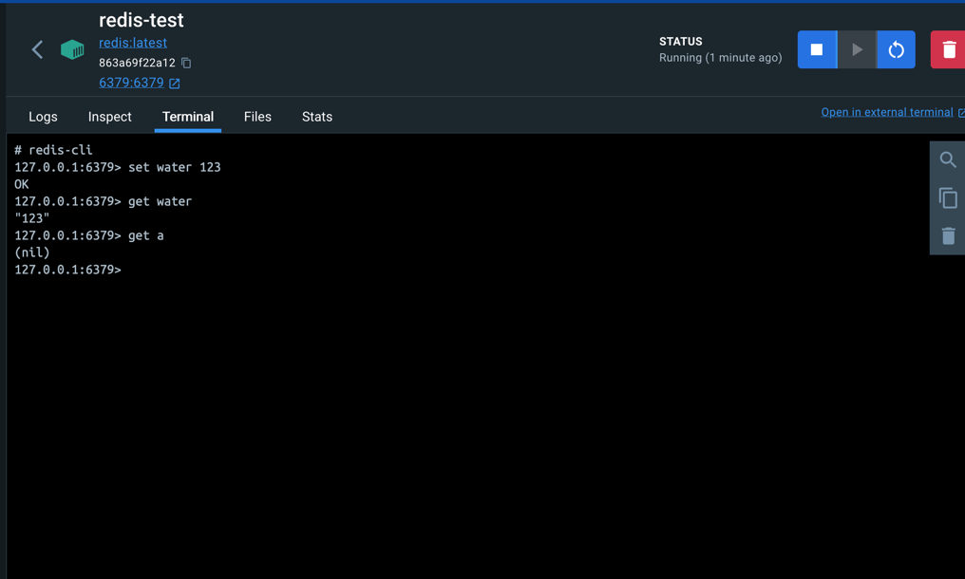Click the container ID 863a69f22a12 text
965x579 pixels.
[137, 63]
